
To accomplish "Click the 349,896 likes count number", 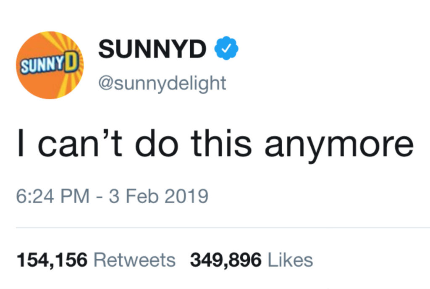I will [226, 260].
